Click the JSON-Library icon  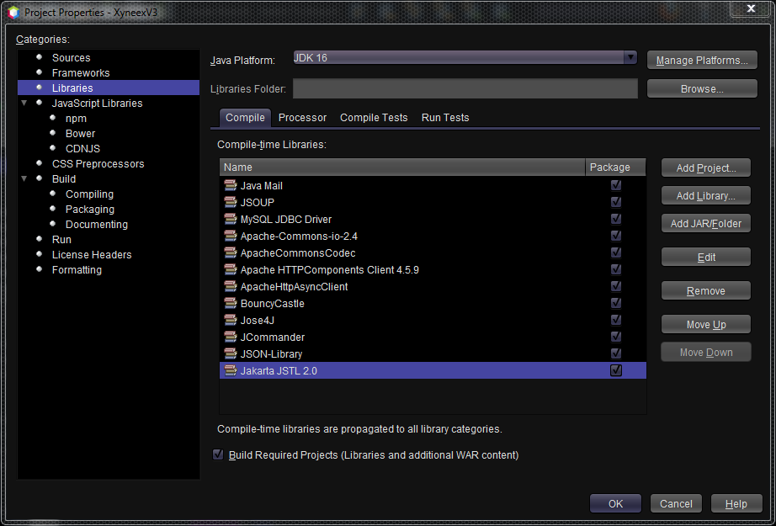pos(230,353)
